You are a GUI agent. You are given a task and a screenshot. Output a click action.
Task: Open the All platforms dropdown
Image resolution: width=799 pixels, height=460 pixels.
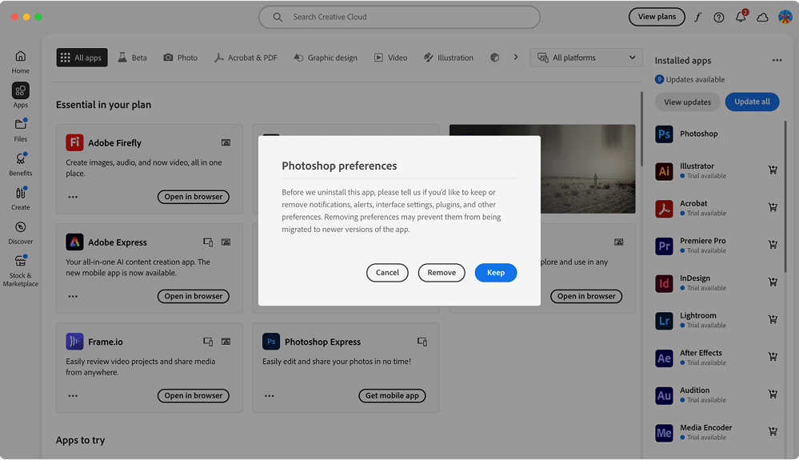(586, 58)
